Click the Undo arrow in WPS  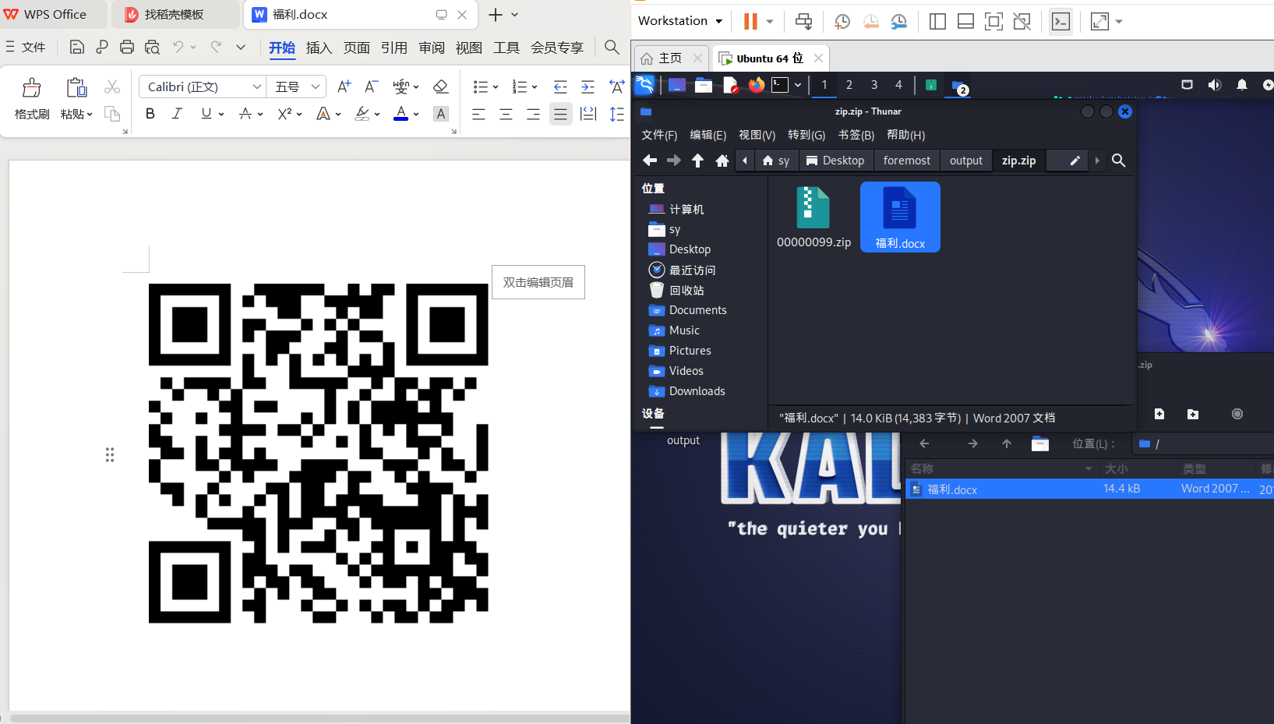pyautogui.click(x=178, y=47)
